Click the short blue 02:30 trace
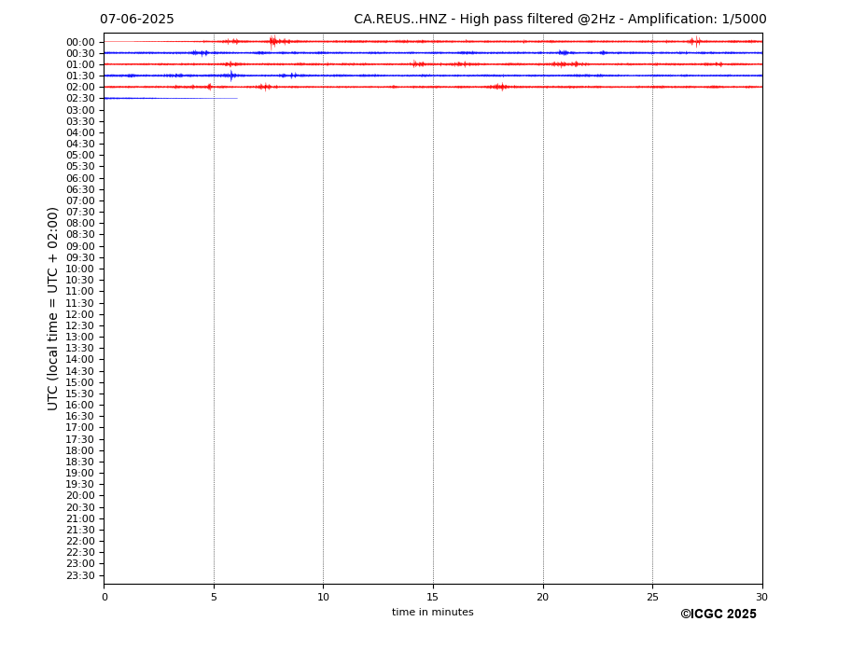Image resolution: width=865 pixels, height=649 pixels. click(171, 98)
